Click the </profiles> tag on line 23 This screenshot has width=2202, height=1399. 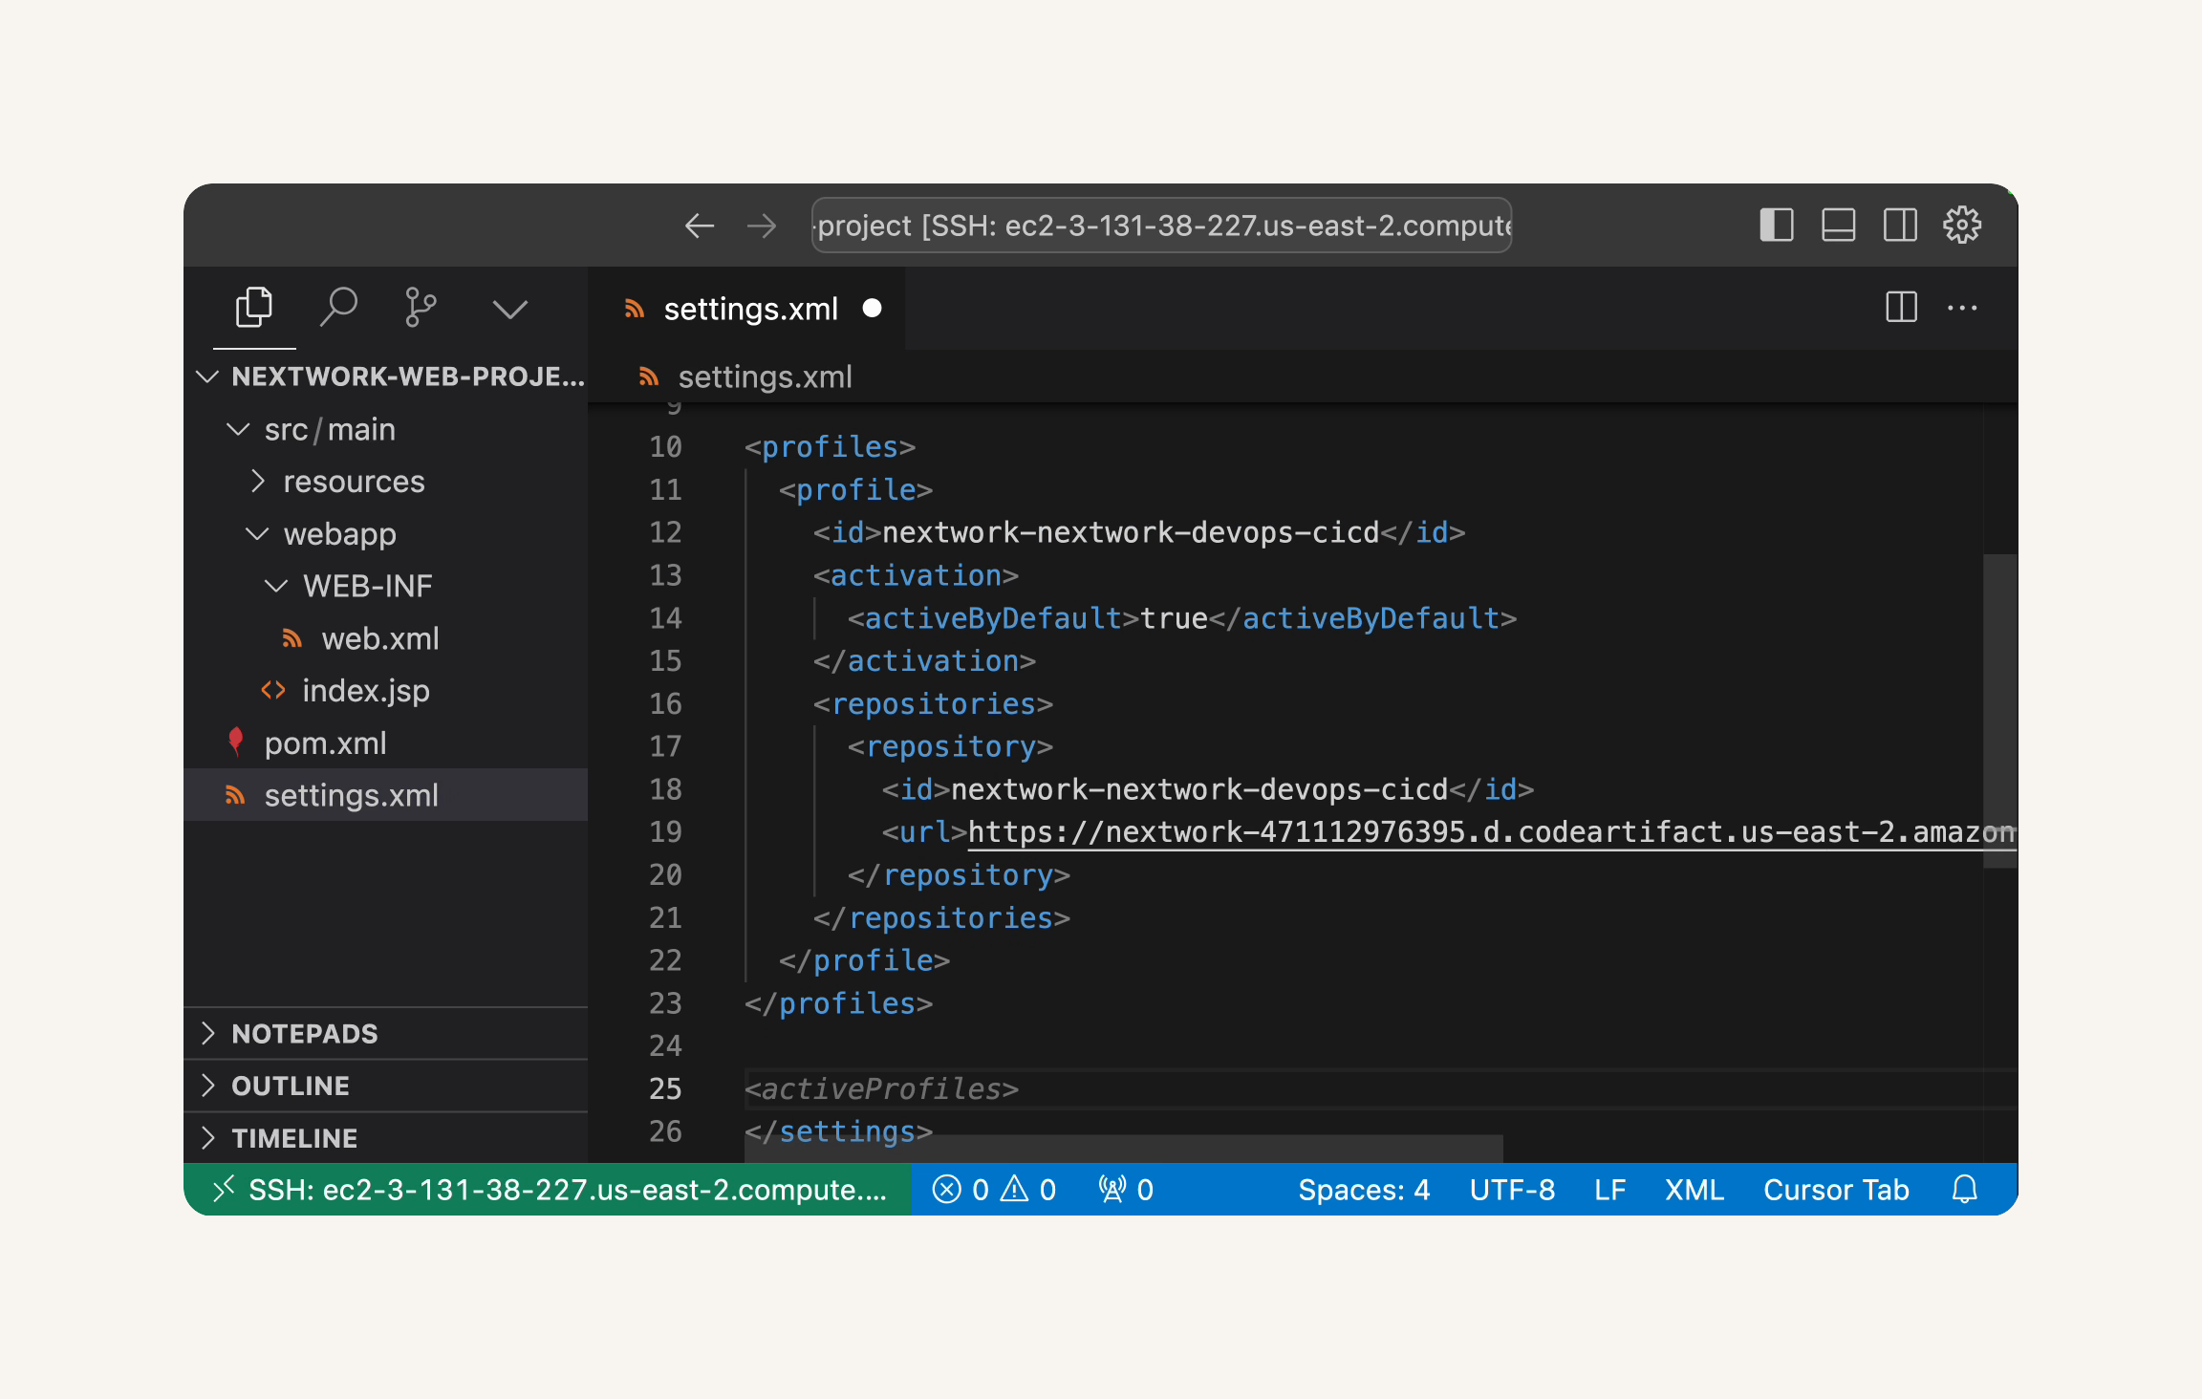[x=838, y=1003]
